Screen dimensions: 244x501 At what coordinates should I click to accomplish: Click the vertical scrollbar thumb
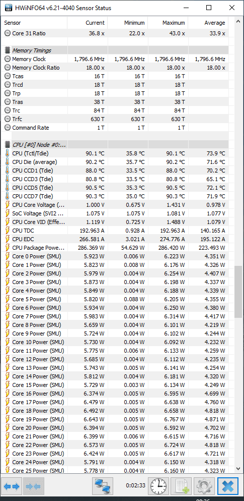click(238, 292)
